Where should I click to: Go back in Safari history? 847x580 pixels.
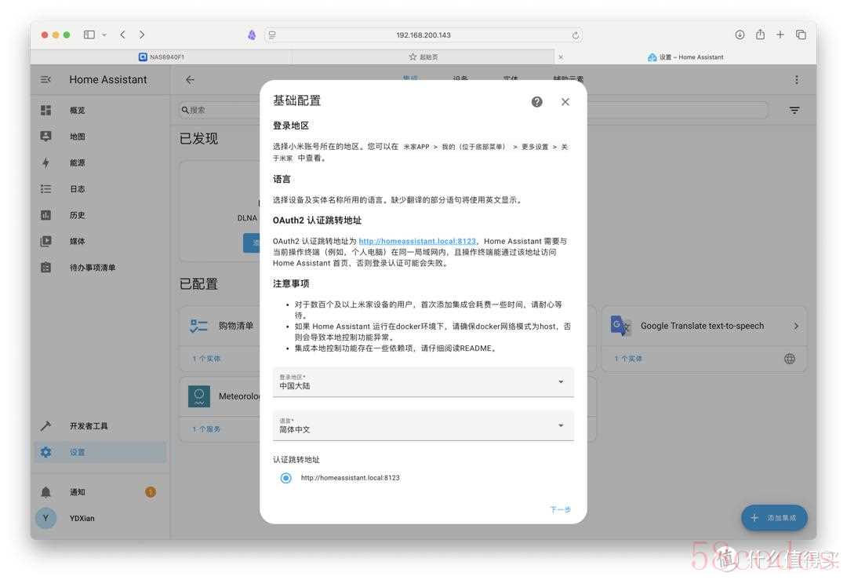point(122,35)
